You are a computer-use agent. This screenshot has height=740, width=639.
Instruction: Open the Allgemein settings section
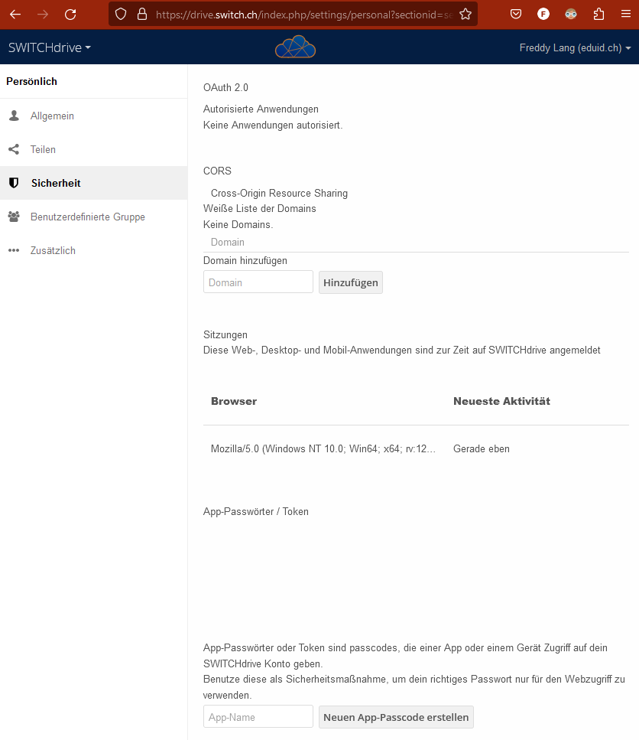coord(94,116)
